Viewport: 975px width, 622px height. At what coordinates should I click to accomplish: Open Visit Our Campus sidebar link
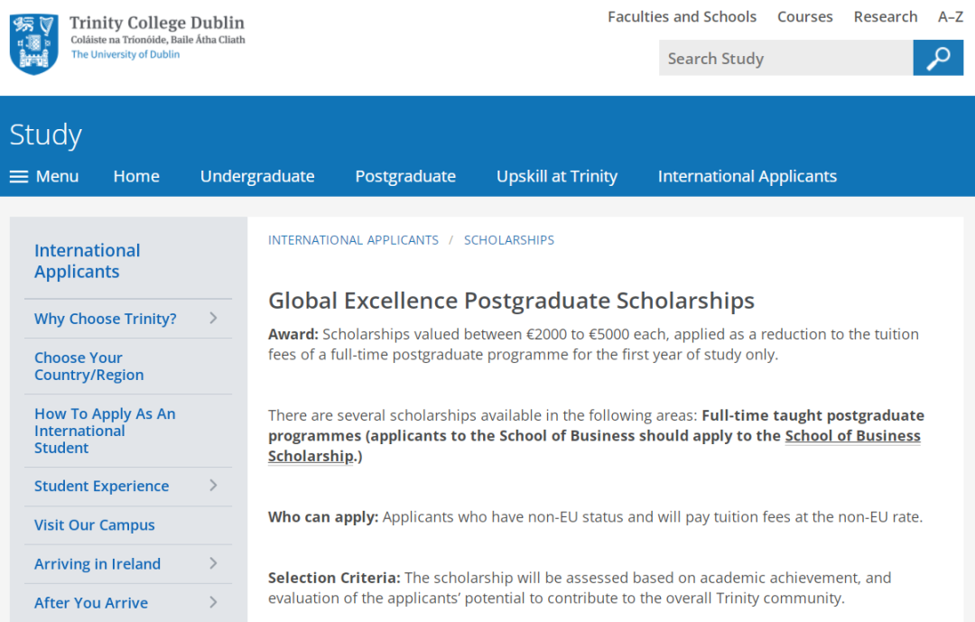(x=95, y=525)
